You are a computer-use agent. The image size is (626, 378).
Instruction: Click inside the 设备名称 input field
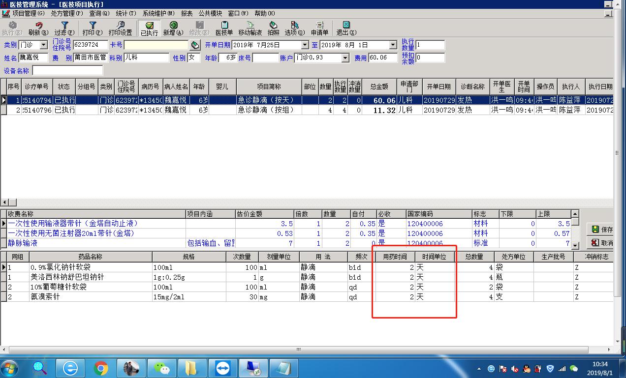(67, 71)
